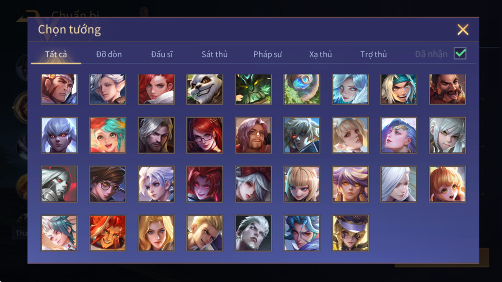This screenshot has width=502, height=282.
Task: Select the brown-haired hero with round glasses
Action: [x=108, y=184]
